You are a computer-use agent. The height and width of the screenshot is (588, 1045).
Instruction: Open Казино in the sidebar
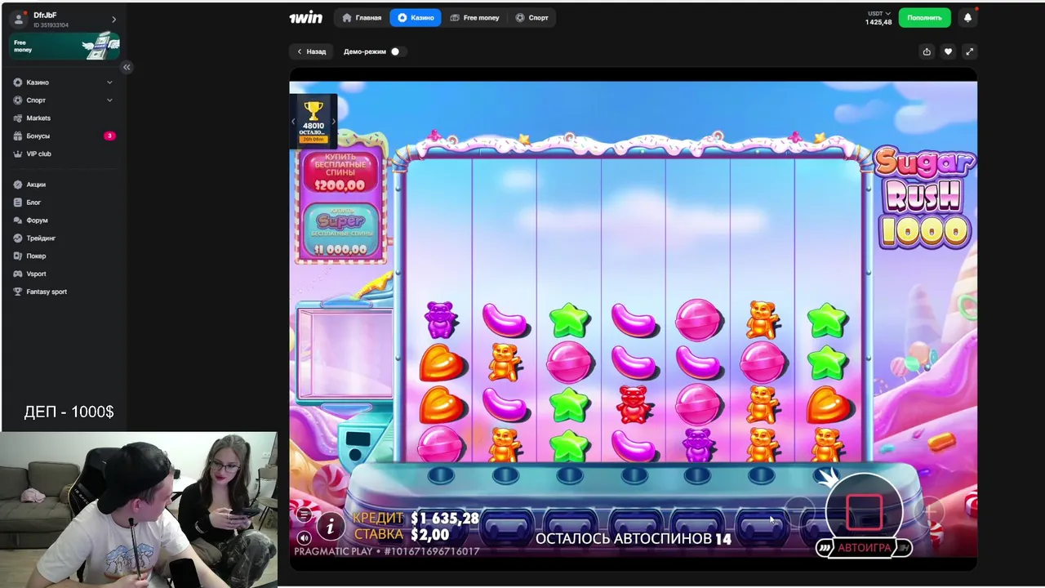click(38, 82)
